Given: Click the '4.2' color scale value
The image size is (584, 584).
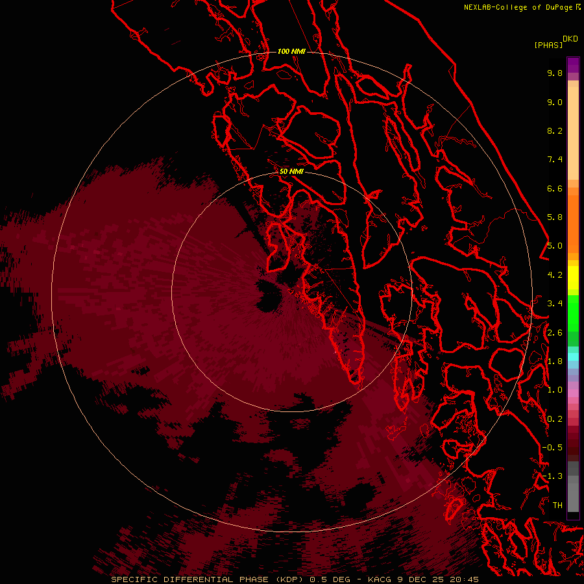Looking at the screenshot, I should 555,275.
